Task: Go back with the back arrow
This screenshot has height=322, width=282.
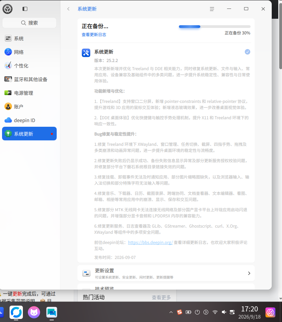Action: [68, 9]
